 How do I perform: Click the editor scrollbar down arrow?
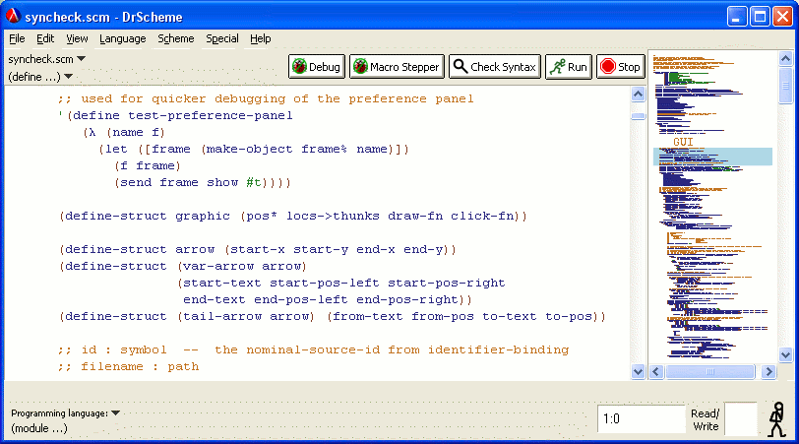click(638, 371)
